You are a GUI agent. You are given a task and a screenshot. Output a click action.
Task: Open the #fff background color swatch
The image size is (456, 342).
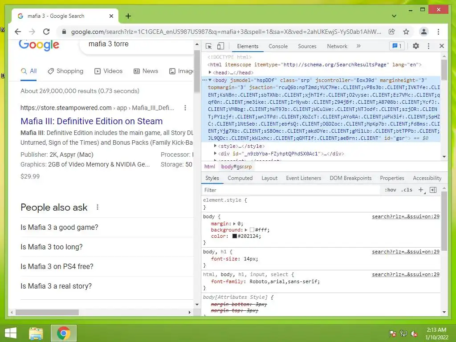click(x=252, y=230)
